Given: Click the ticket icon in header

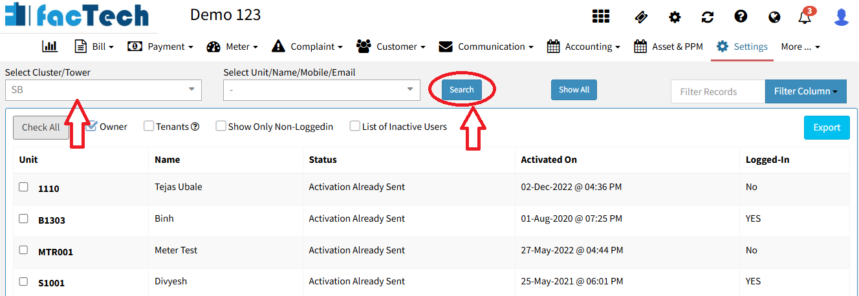Looking at the screenshot, I should point(641,17).
